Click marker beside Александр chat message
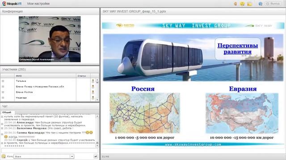This screenshot has height=160, width=286. click(x=2, y=124)
